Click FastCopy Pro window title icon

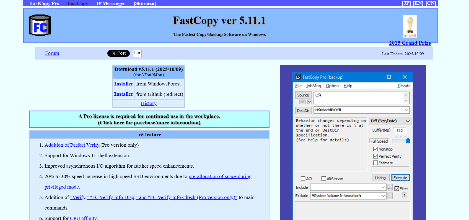(298, 77)
